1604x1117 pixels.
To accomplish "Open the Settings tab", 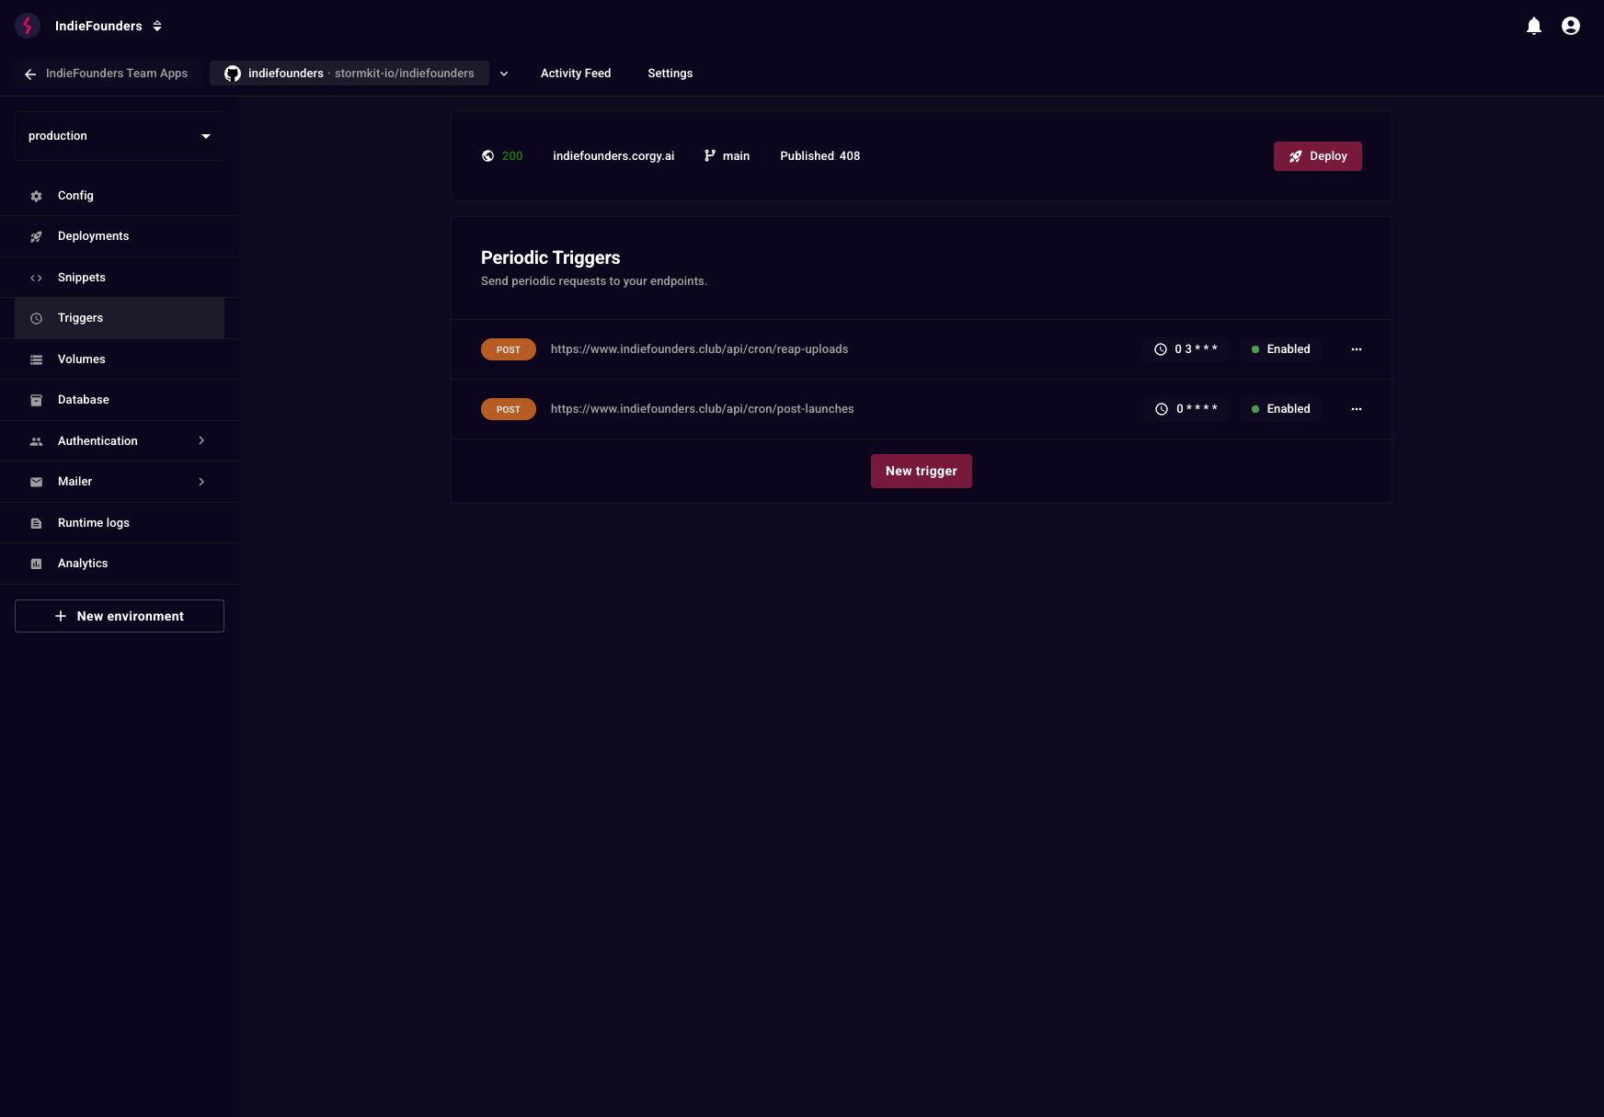I will pyautogui.click(x=670, y=74).
